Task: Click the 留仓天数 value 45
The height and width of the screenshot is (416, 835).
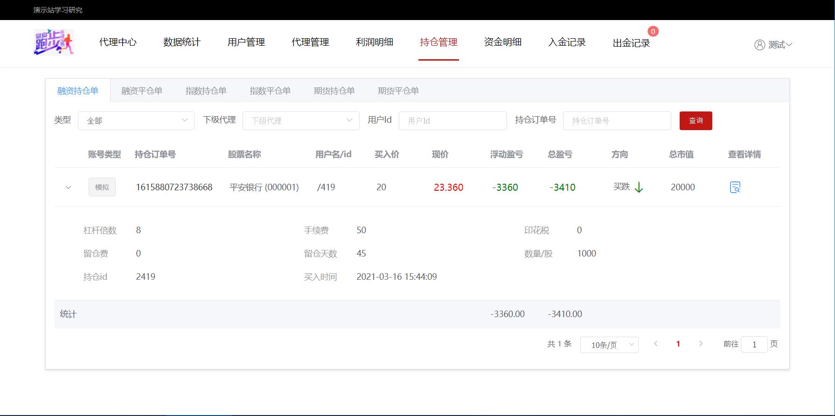Action: [x=361, y=253]
